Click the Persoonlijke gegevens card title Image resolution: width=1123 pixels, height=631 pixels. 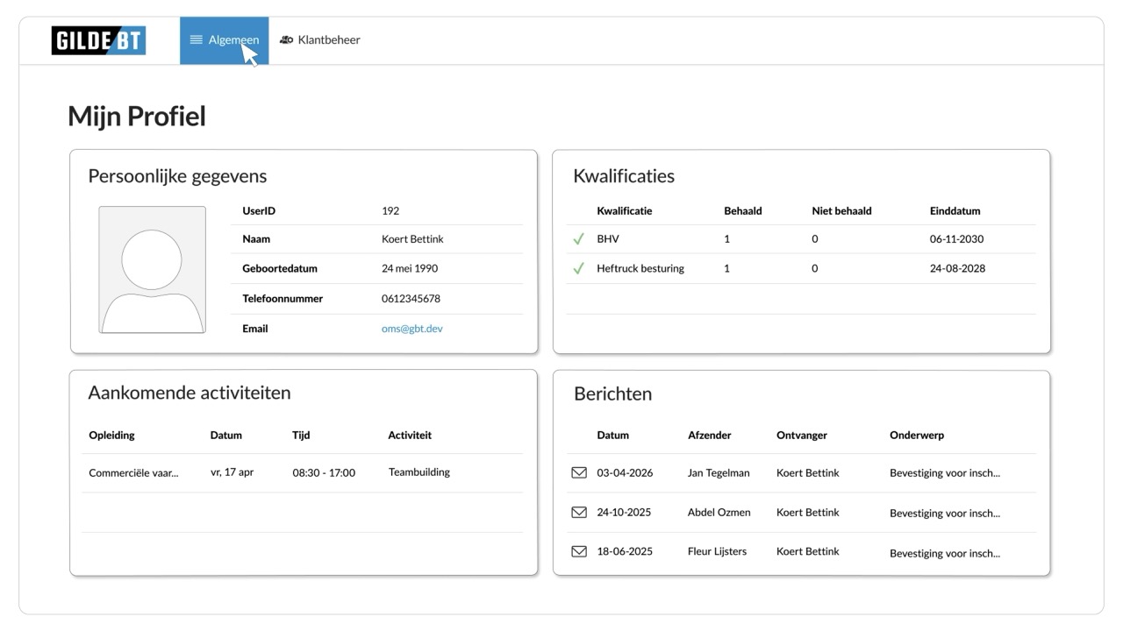pyautogui.click(x=177, y=176)
